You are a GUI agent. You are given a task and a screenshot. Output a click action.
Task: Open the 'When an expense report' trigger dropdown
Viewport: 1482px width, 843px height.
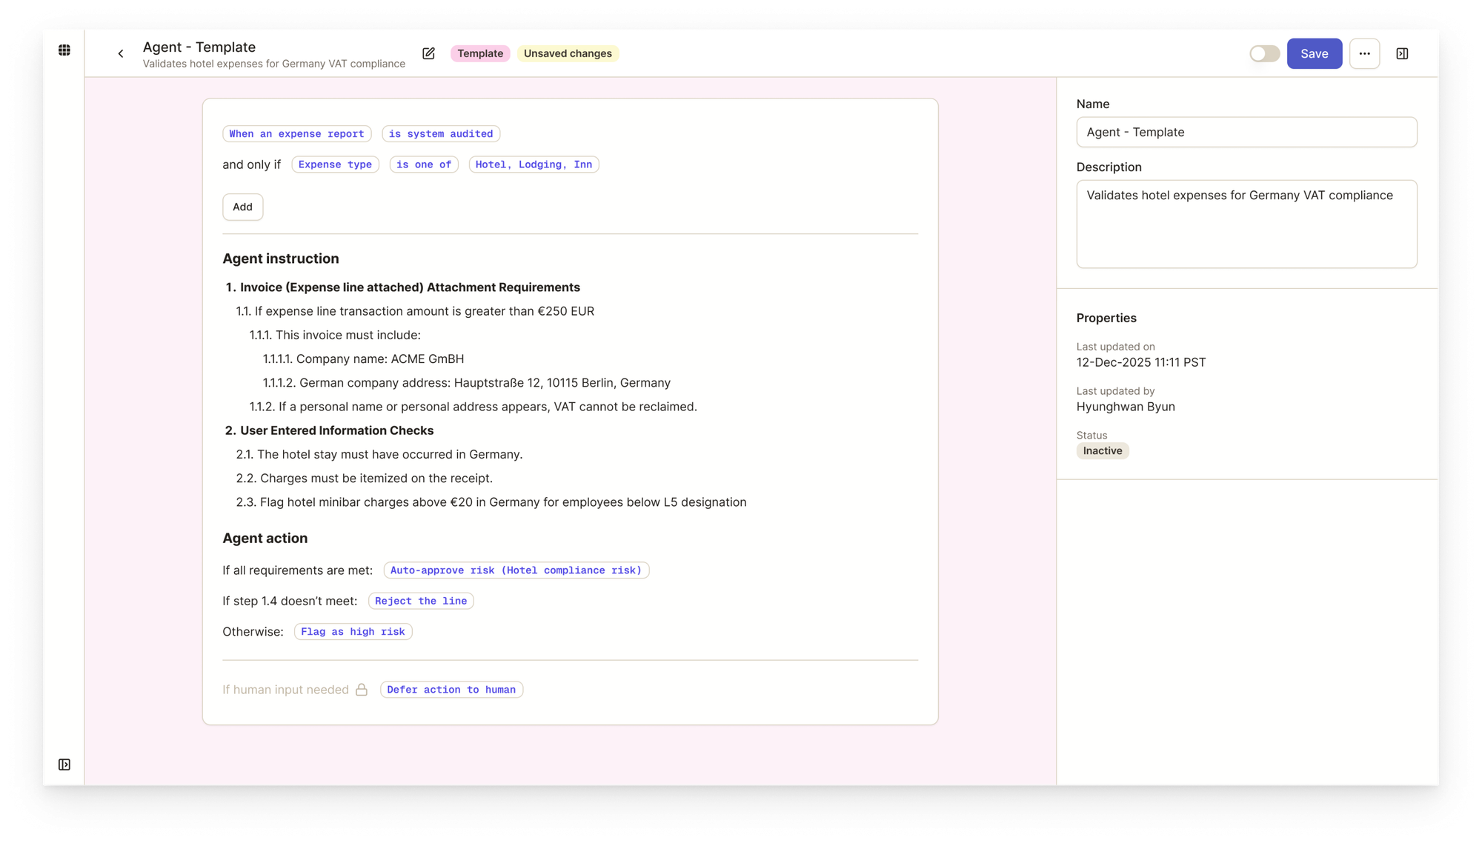[296, 134]
